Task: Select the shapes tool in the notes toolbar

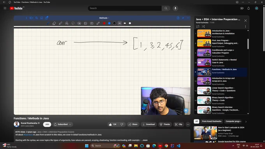Action: click(67, 23)
